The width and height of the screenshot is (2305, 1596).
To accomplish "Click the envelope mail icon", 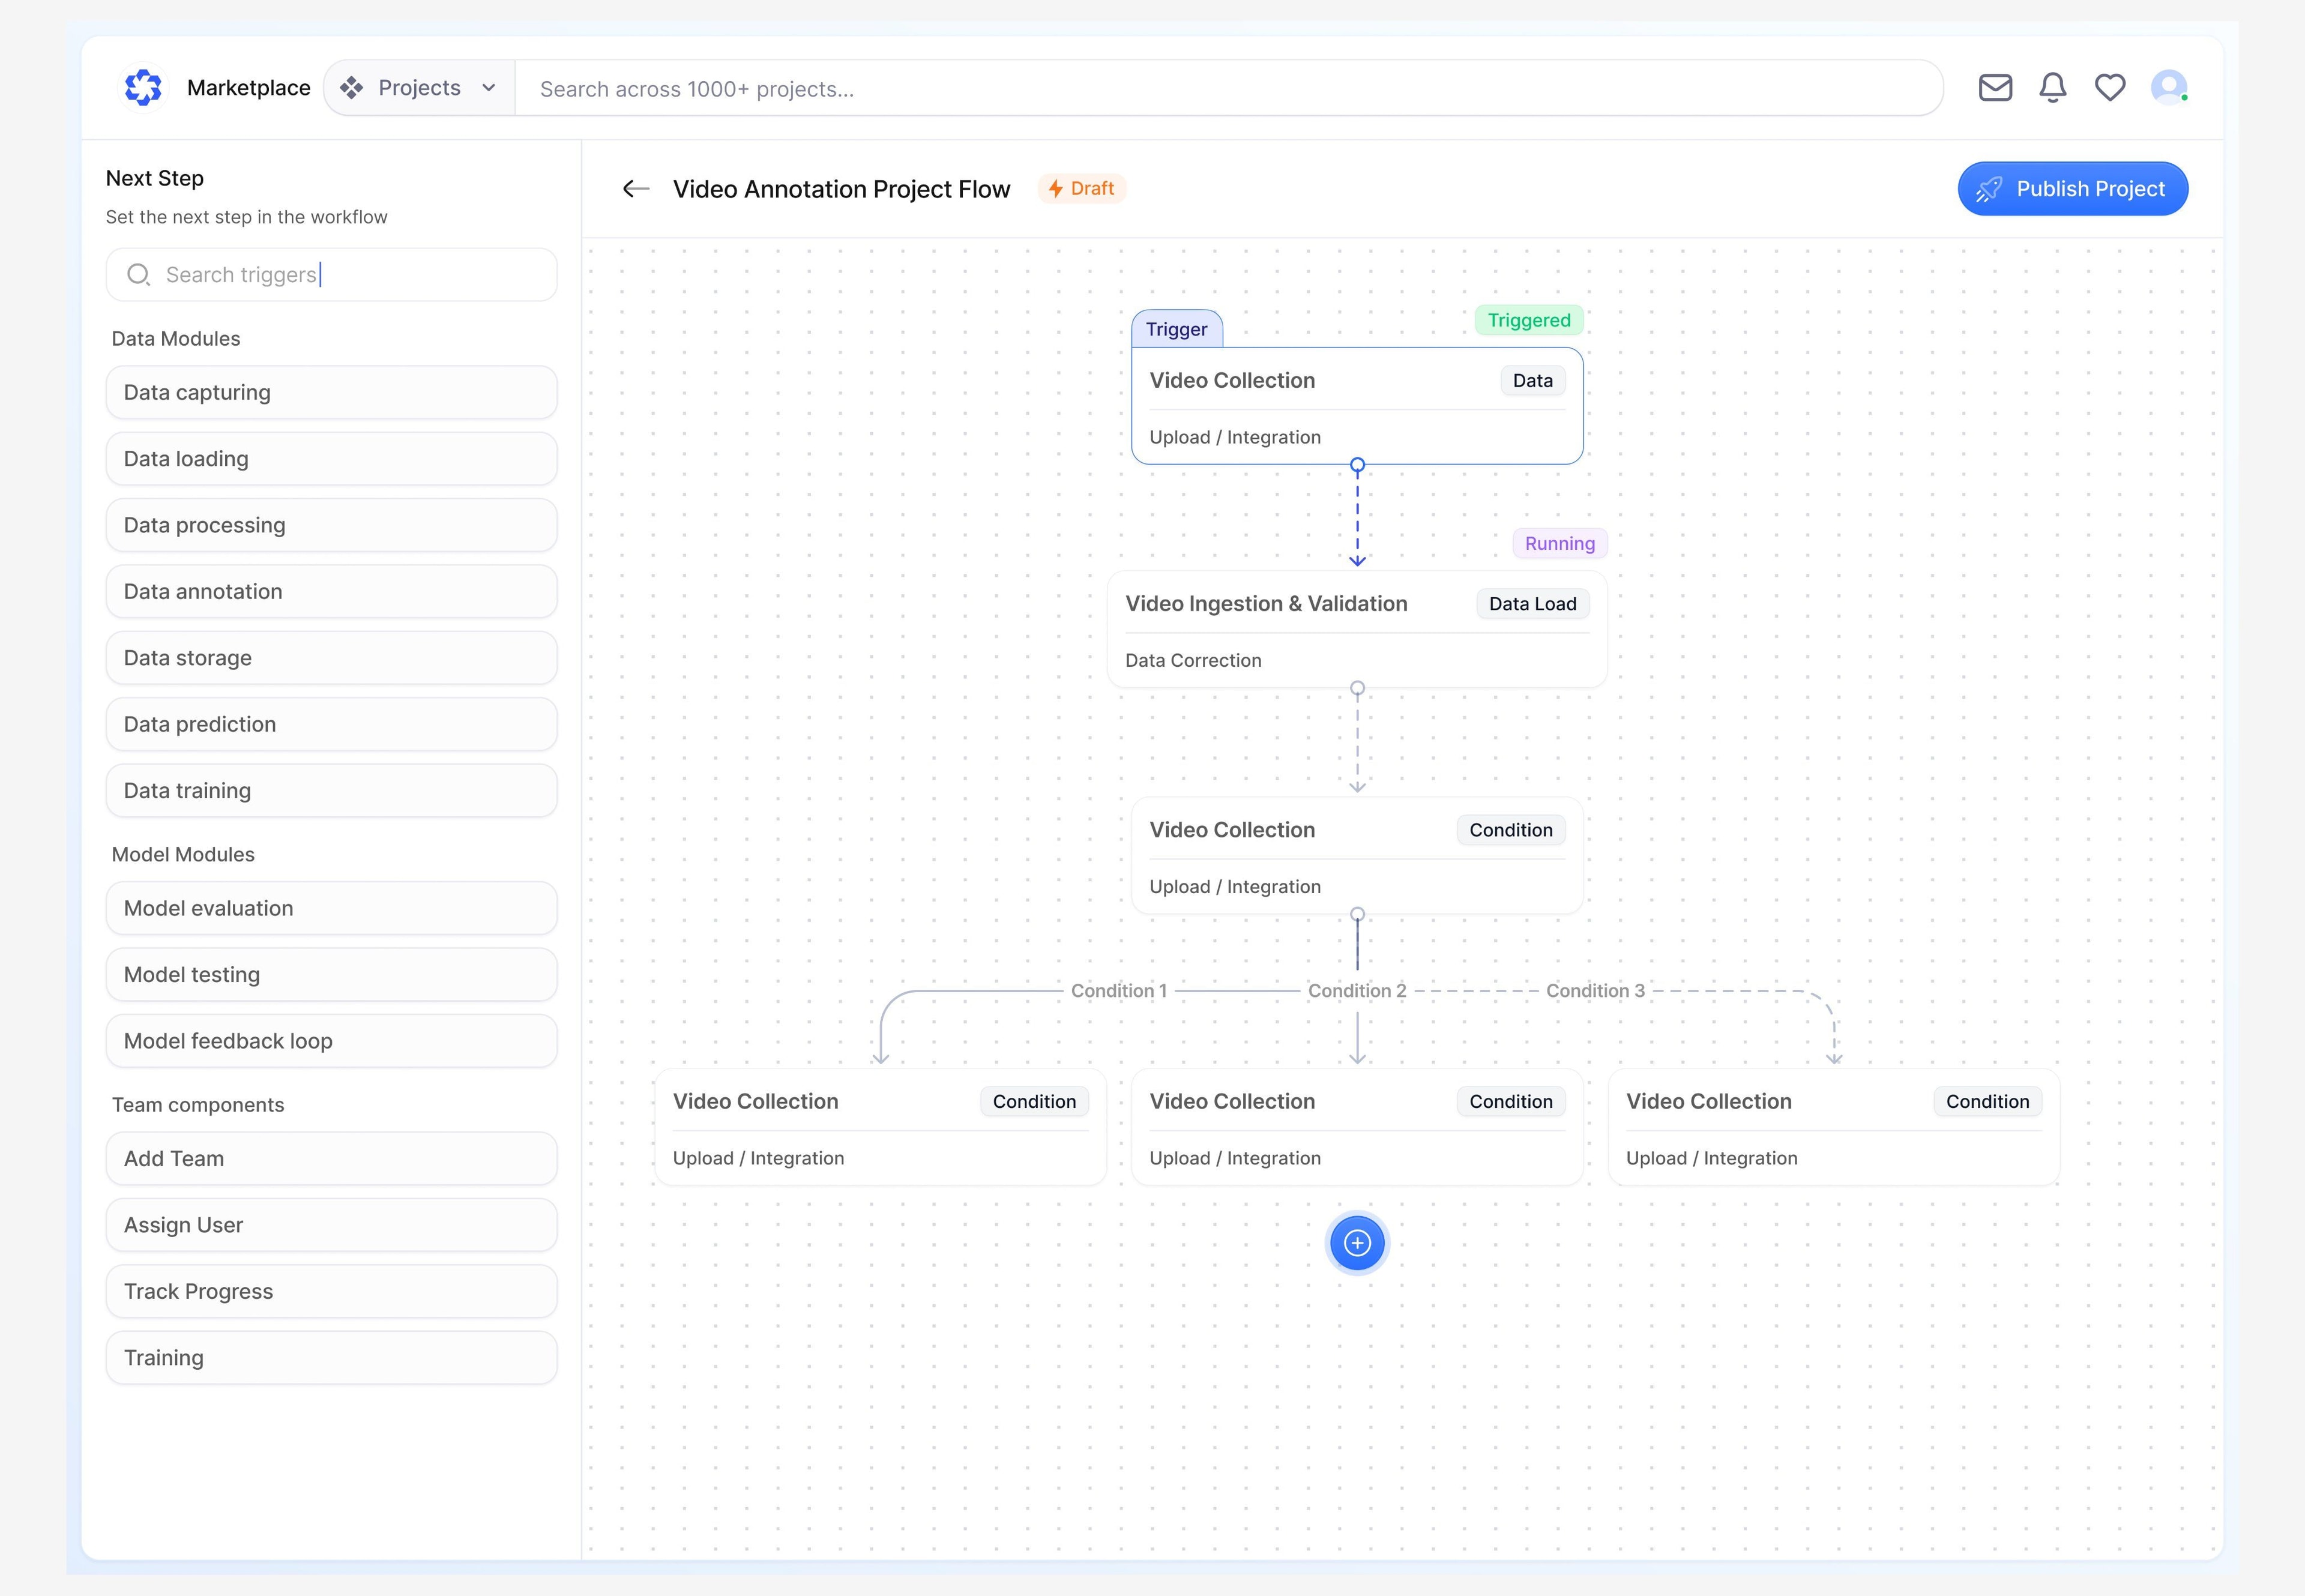I will click(1995, 88).
